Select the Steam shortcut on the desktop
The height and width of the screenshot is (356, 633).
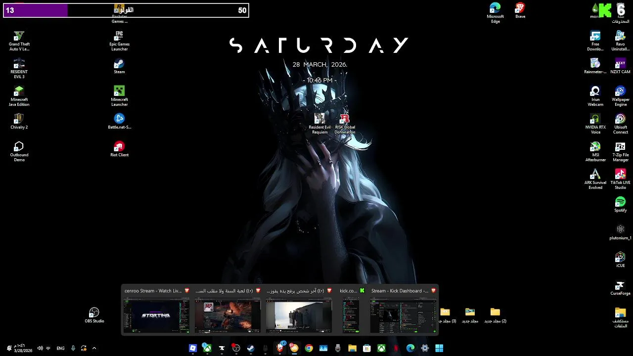tap(119, 66)
